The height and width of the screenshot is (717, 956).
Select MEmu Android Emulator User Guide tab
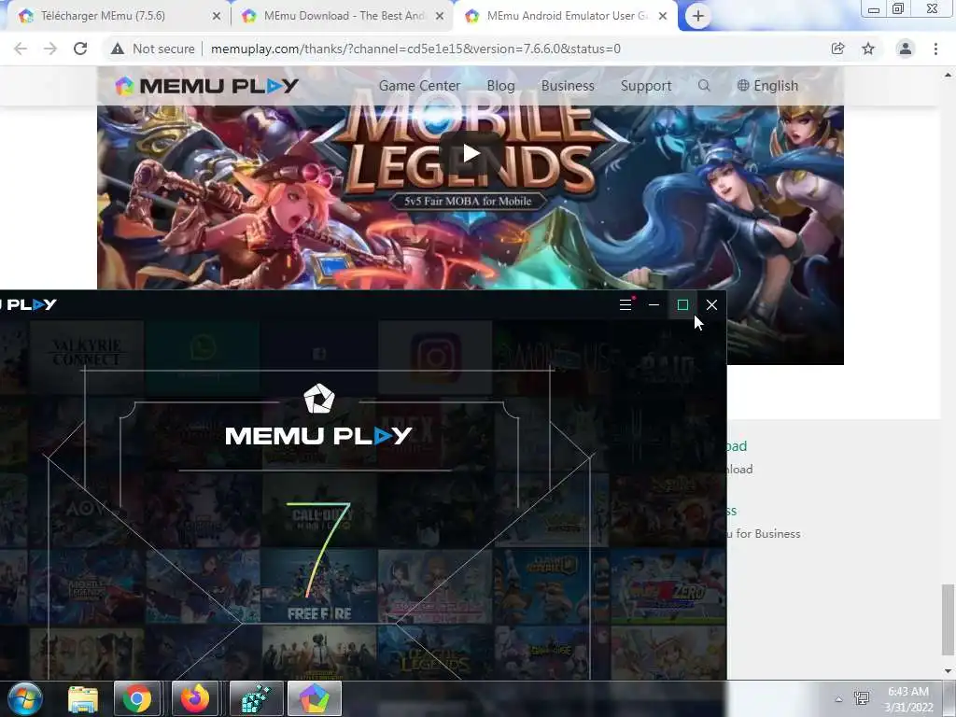pyautogui.click(x=567, y=16)
